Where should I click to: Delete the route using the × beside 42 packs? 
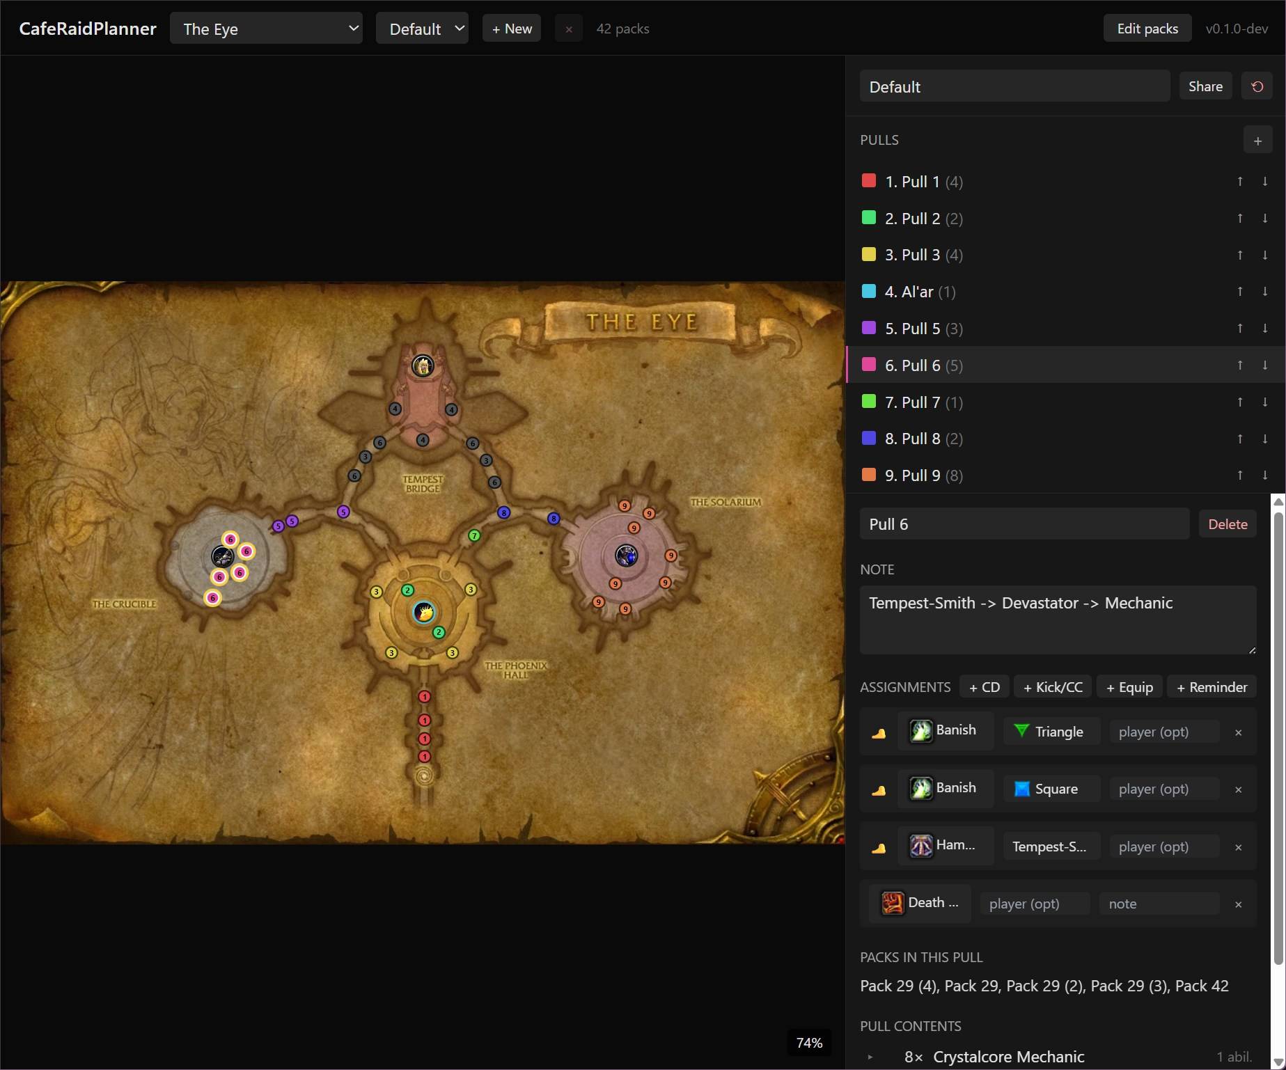click(x=569, y=29)
